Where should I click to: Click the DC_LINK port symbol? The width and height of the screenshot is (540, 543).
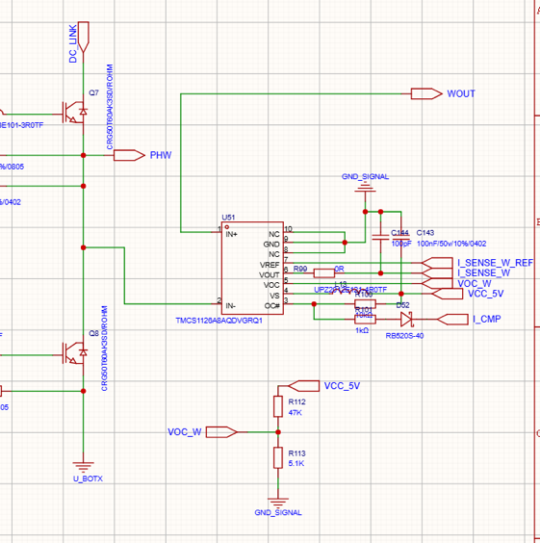pos(84,37)
